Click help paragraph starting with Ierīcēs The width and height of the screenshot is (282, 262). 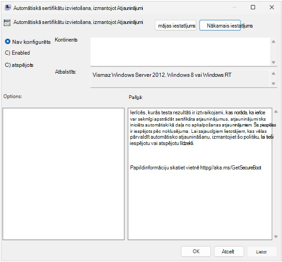coord(202,128)
